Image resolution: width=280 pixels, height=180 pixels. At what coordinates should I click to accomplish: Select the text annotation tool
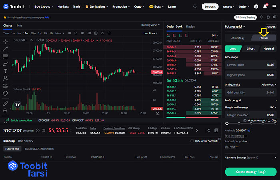pyautogui.click(x=6, y=71)
